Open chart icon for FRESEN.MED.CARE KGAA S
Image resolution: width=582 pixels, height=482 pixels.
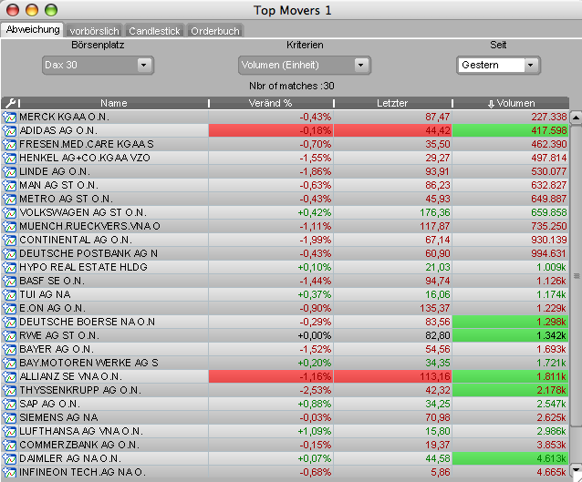coord(10,145)
